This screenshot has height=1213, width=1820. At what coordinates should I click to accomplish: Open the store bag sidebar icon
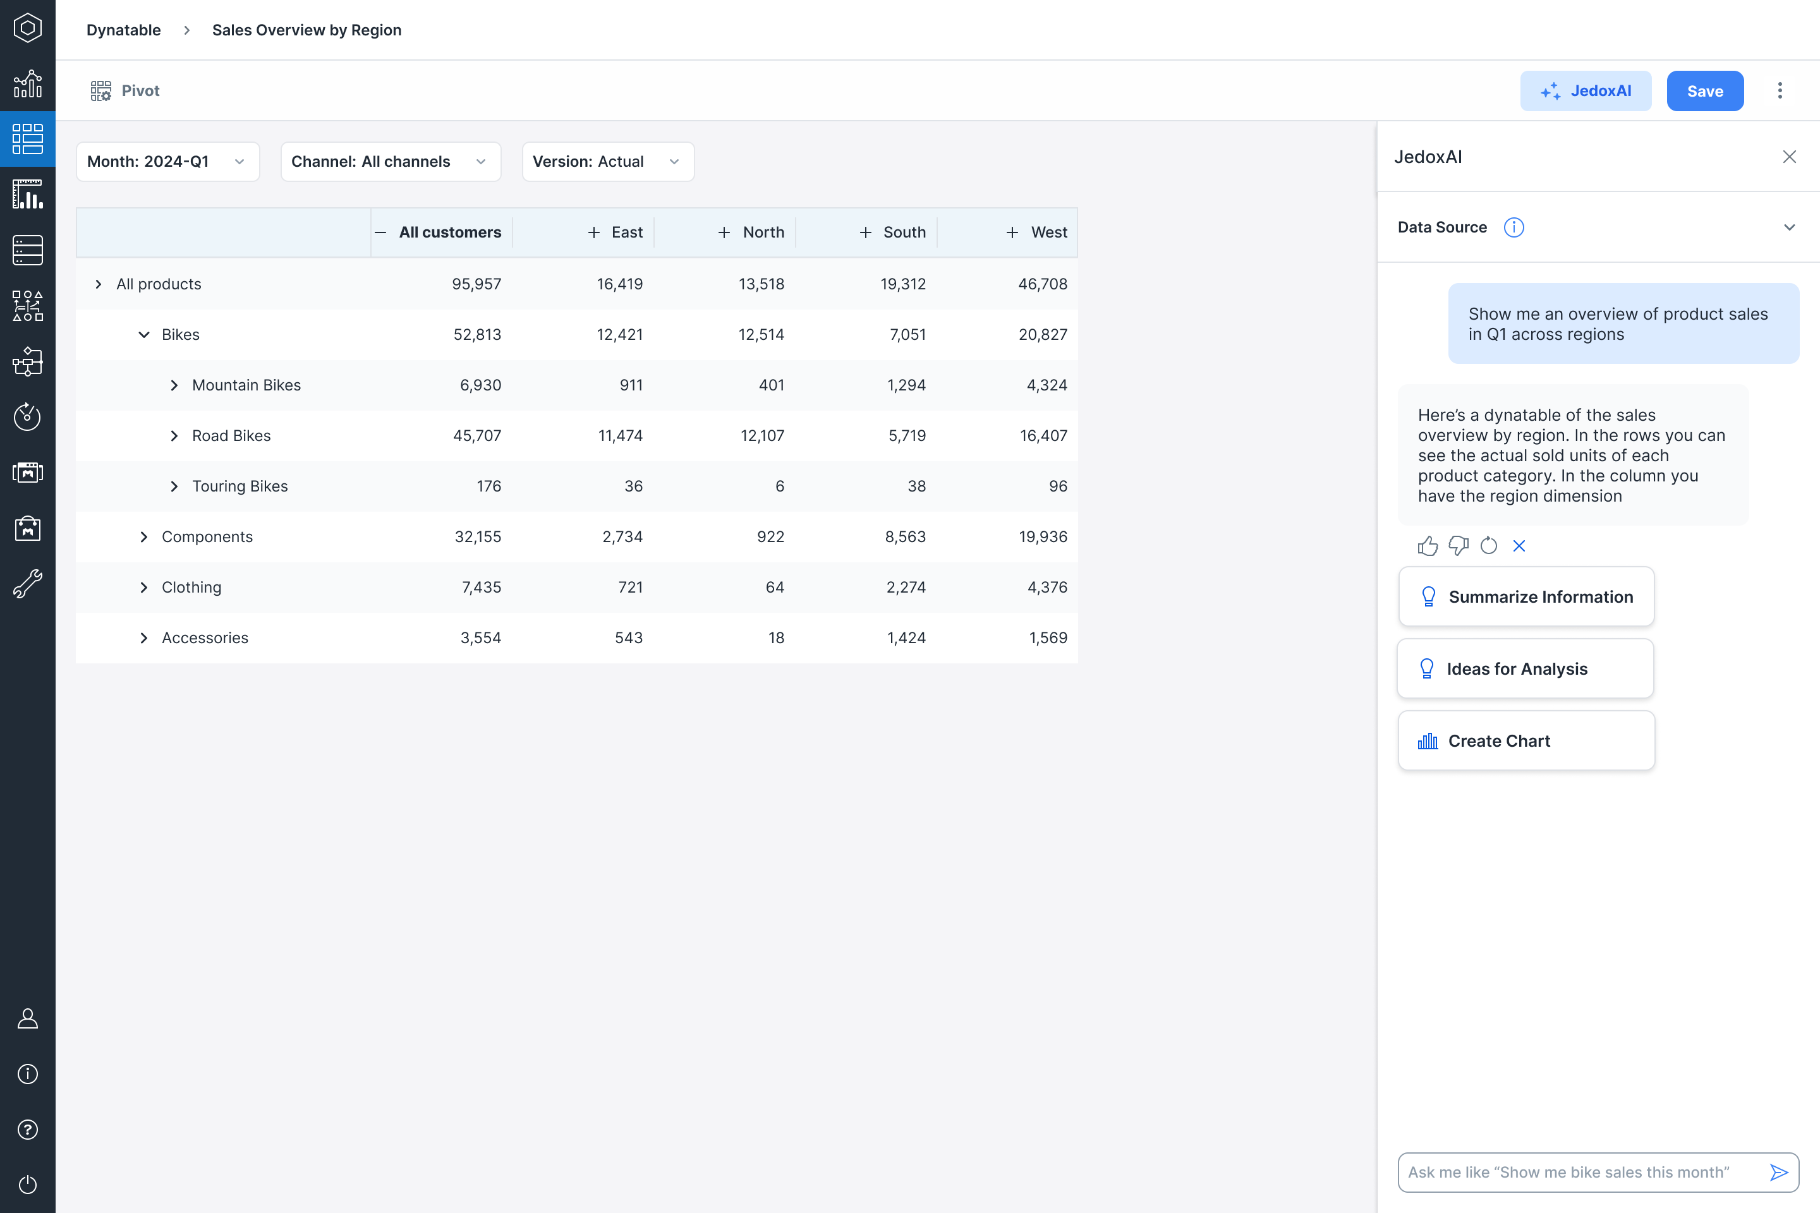coord(28,528)
